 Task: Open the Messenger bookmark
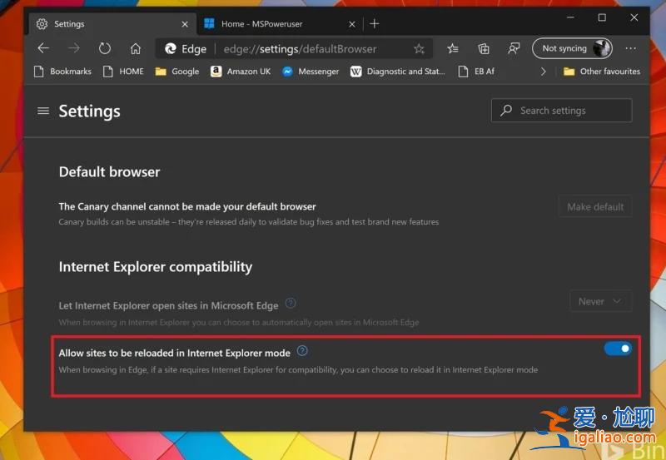[311, 72]
